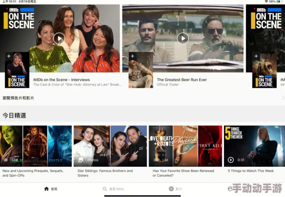Open Star Siblings photo gallery card
This screenshot has width=285, height=197.
pyautogui.click(x=110, y=146)
